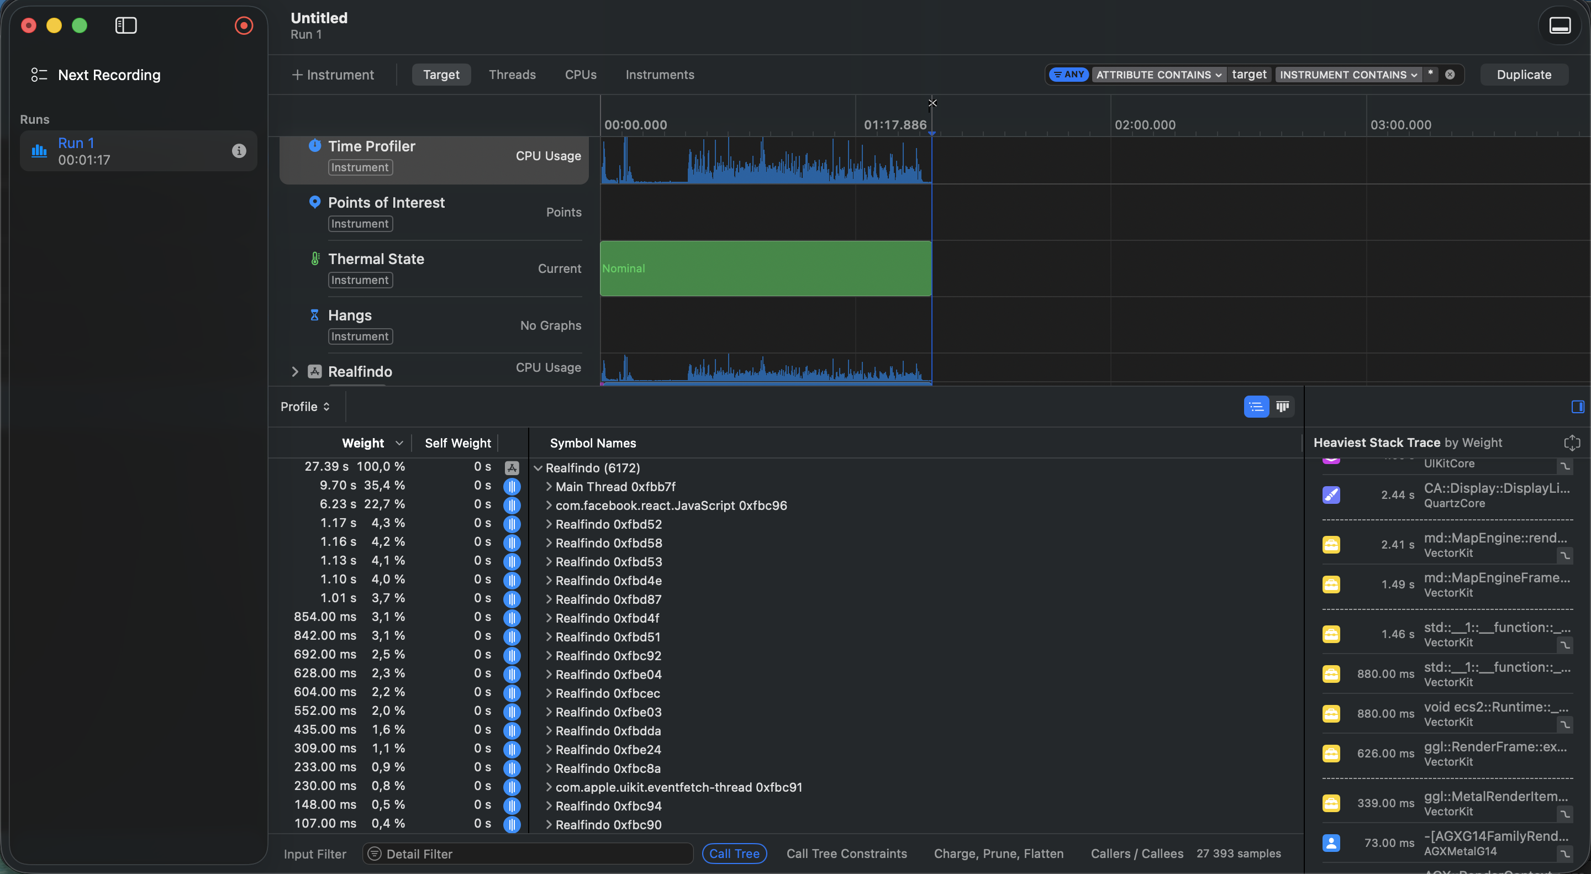Toggle the extended detail inspector sidebar
The image size is (1591, 874).
click(1577, 407)
